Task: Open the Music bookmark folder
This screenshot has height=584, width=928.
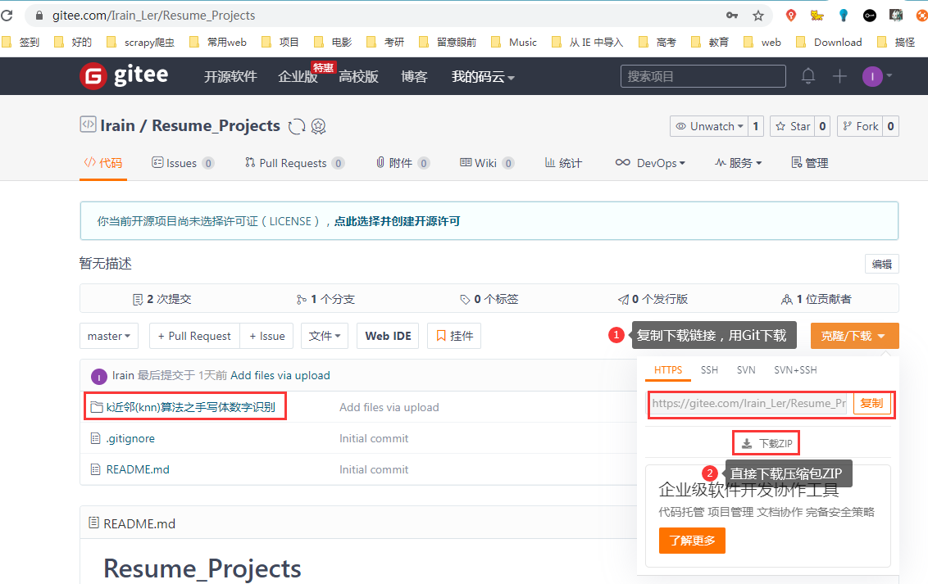Action: tap(514, 42)
